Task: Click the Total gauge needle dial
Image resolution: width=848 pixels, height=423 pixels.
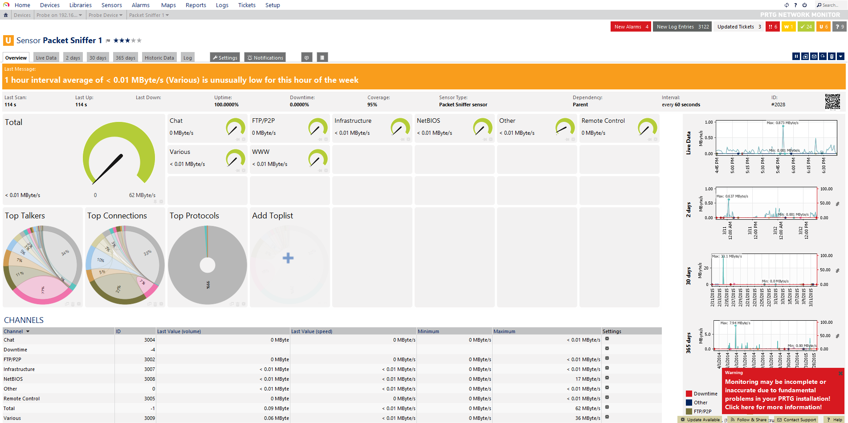Action: (119, 154)
